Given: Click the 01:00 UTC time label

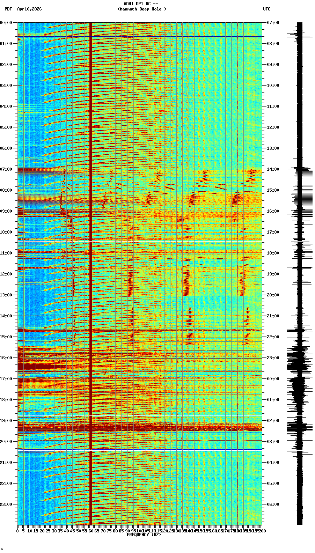Looking at the screenshot, I should [x=273, y=400].
